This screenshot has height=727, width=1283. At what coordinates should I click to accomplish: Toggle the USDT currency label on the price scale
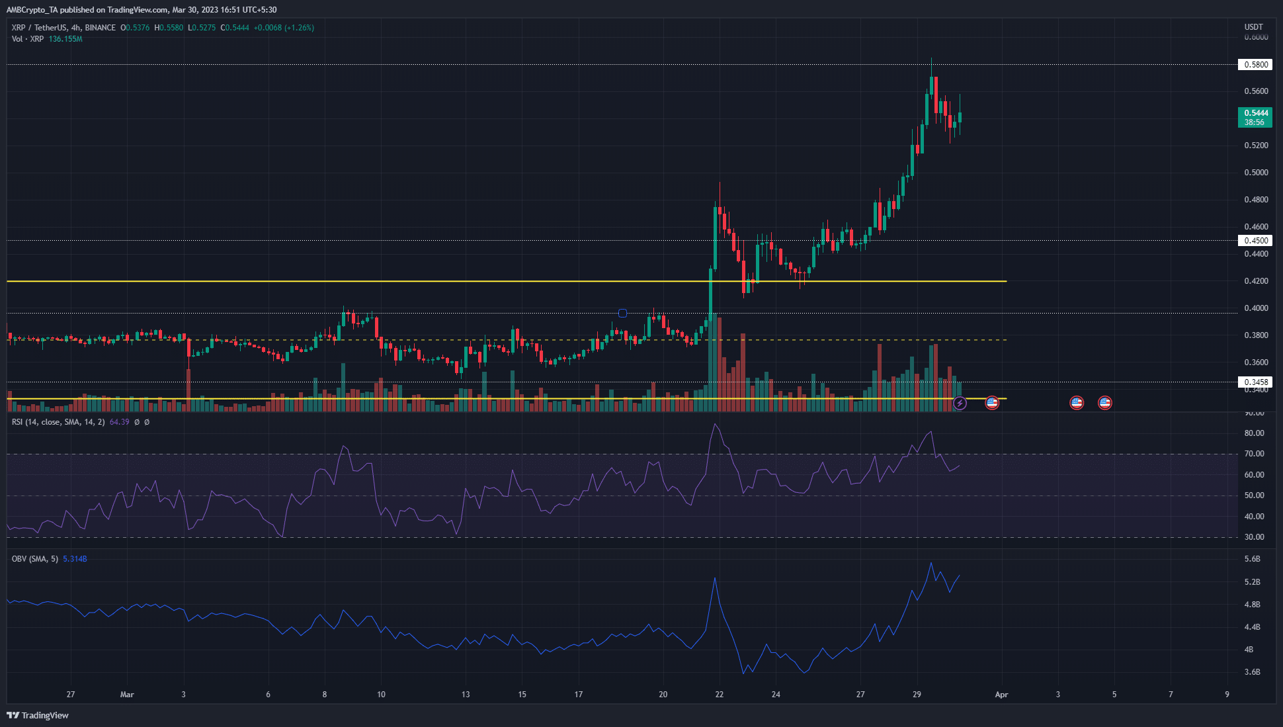point(1255,27)
